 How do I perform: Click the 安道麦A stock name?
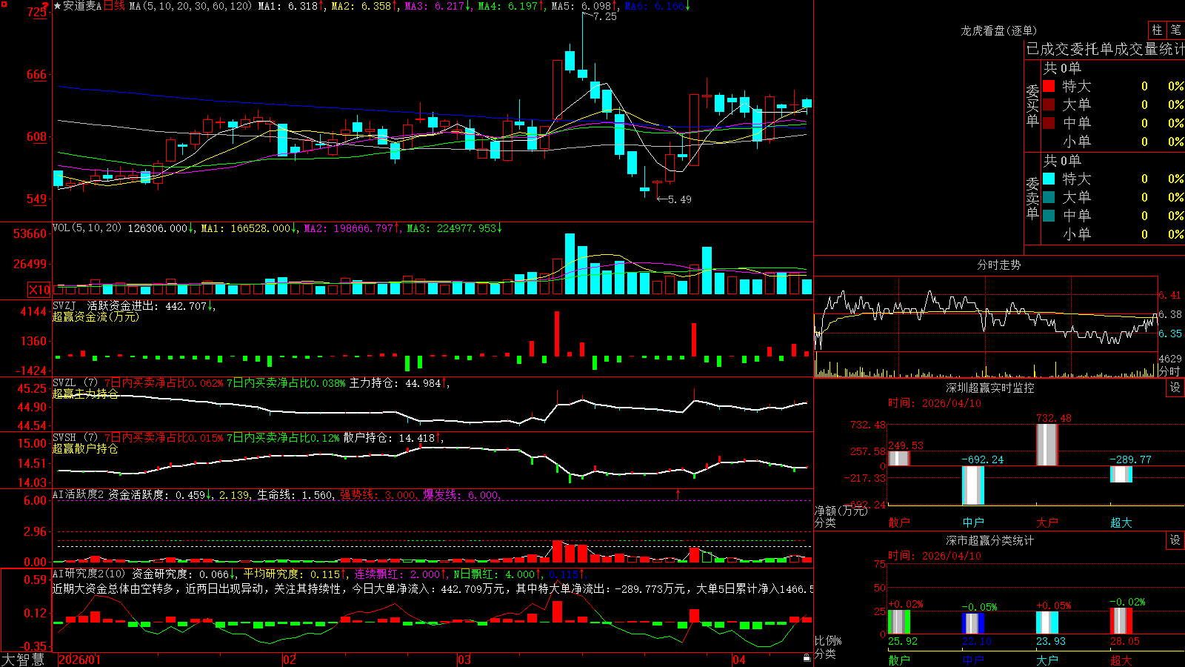81,6
